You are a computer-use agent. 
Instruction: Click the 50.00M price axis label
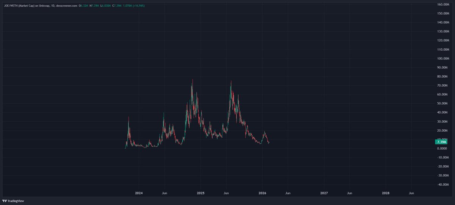[x=443, y=103]
